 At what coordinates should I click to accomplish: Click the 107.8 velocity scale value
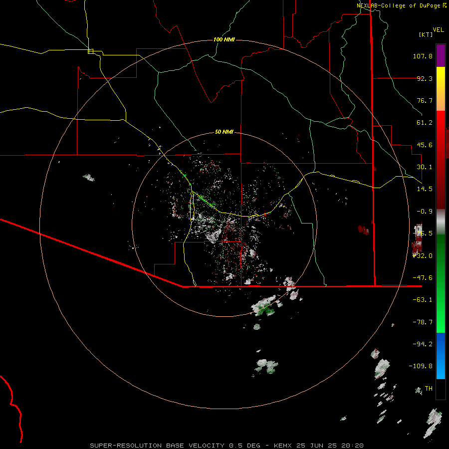coord(423,56)
